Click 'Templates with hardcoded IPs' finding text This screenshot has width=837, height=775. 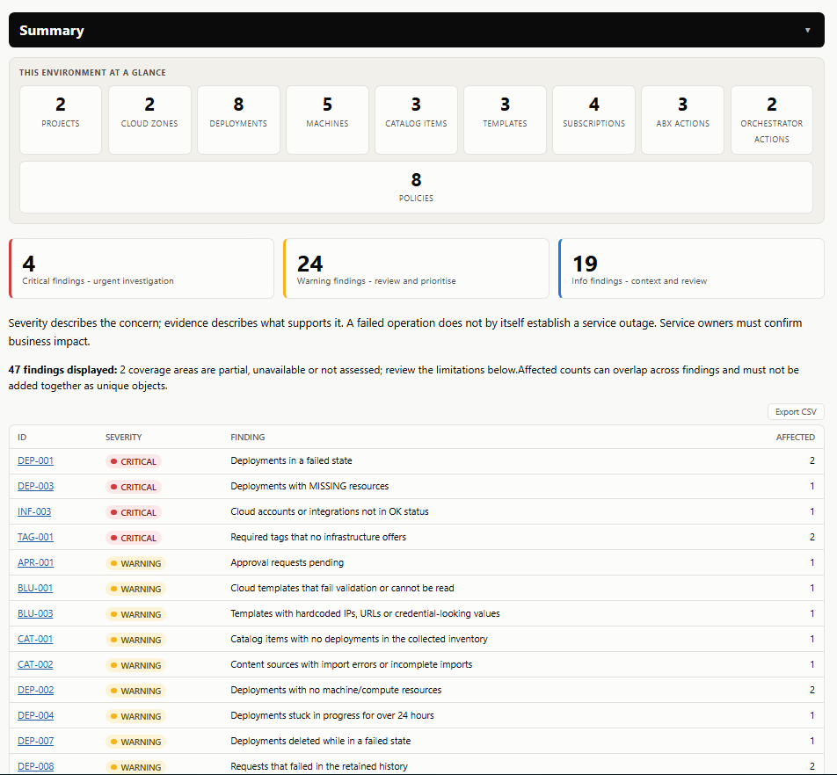point(365,613)
